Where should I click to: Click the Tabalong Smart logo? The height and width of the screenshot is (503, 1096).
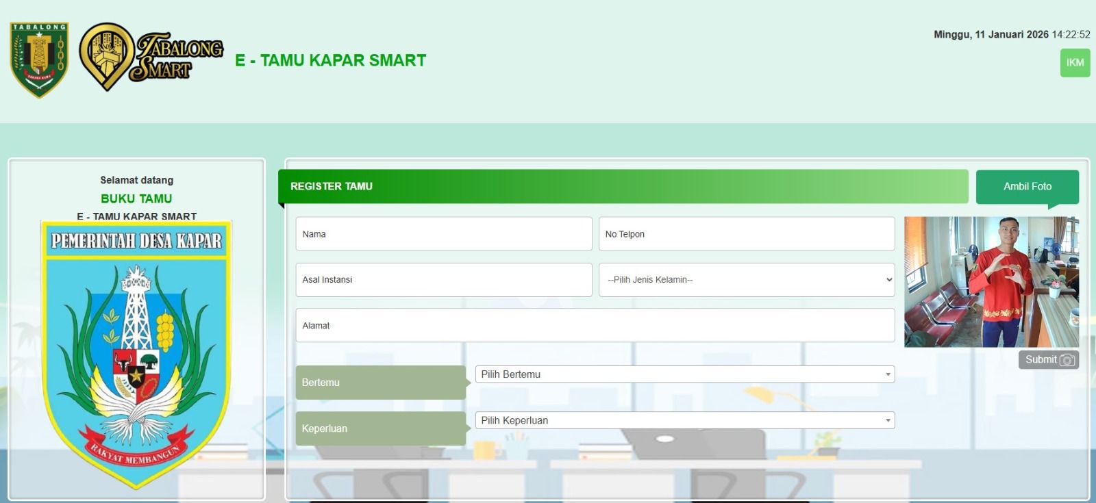[151, 57]
